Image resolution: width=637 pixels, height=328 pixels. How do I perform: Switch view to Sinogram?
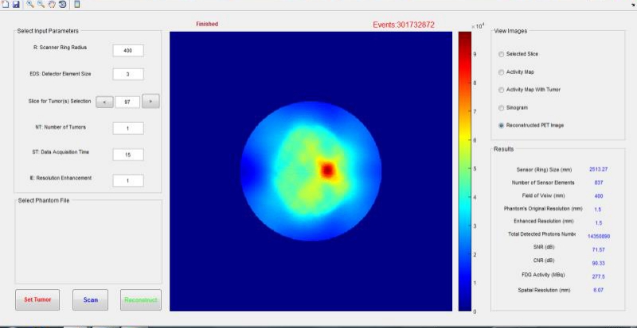(501, 107)
